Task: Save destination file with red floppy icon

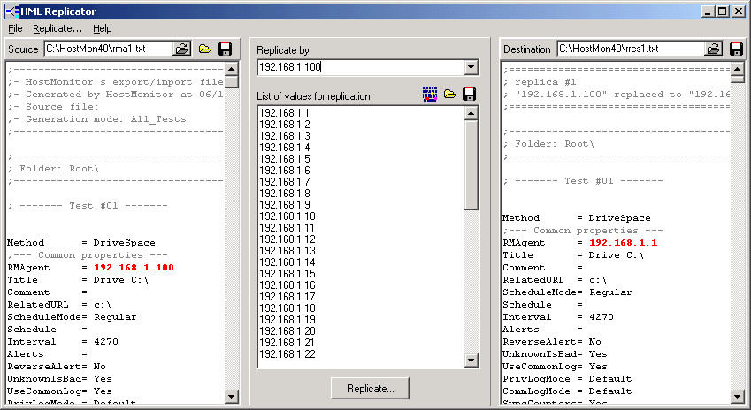Action: (x=736, y=49)
